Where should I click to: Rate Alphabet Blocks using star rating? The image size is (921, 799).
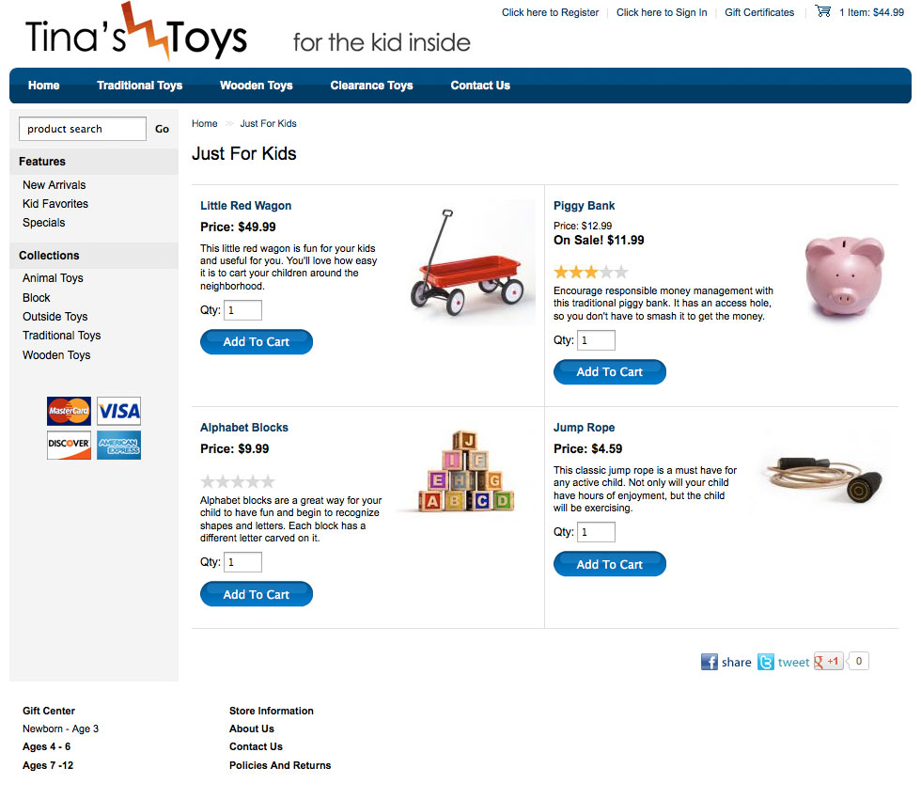coord(237,481)
